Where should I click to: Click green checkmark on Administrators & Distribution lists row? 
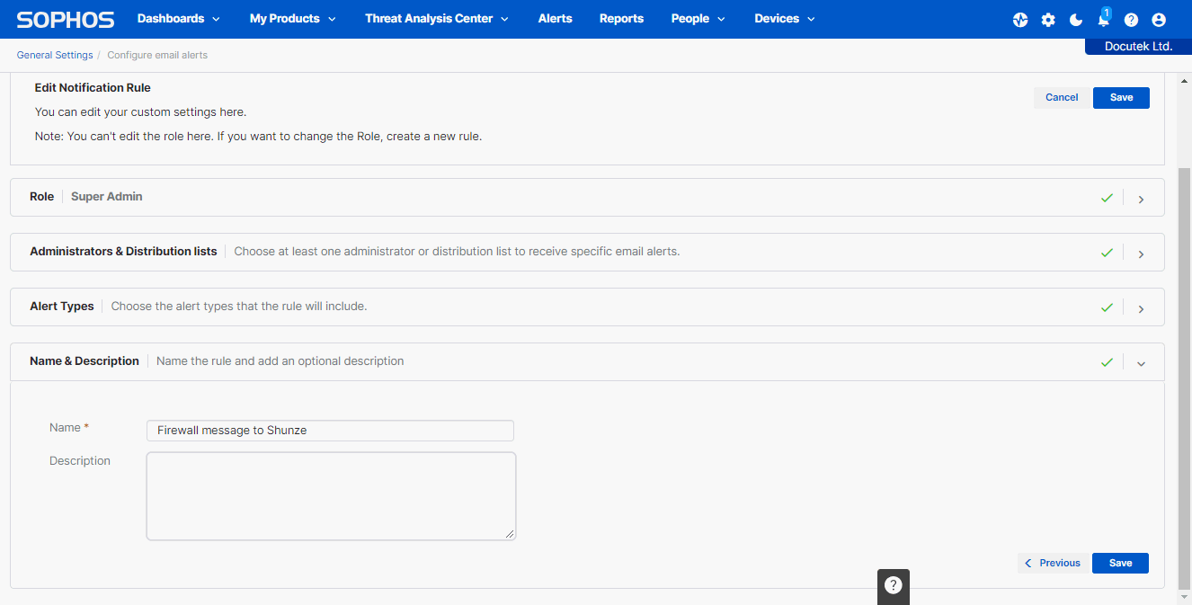1107,253
